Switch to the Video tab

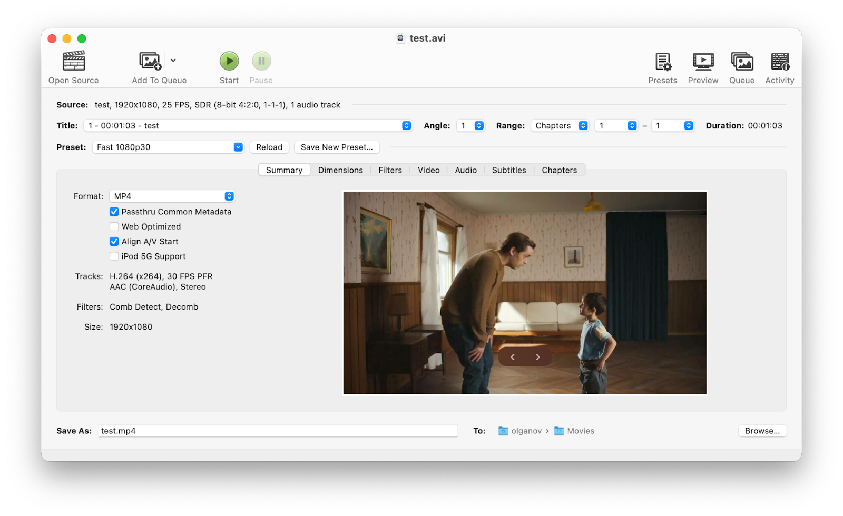pos(428,170)
